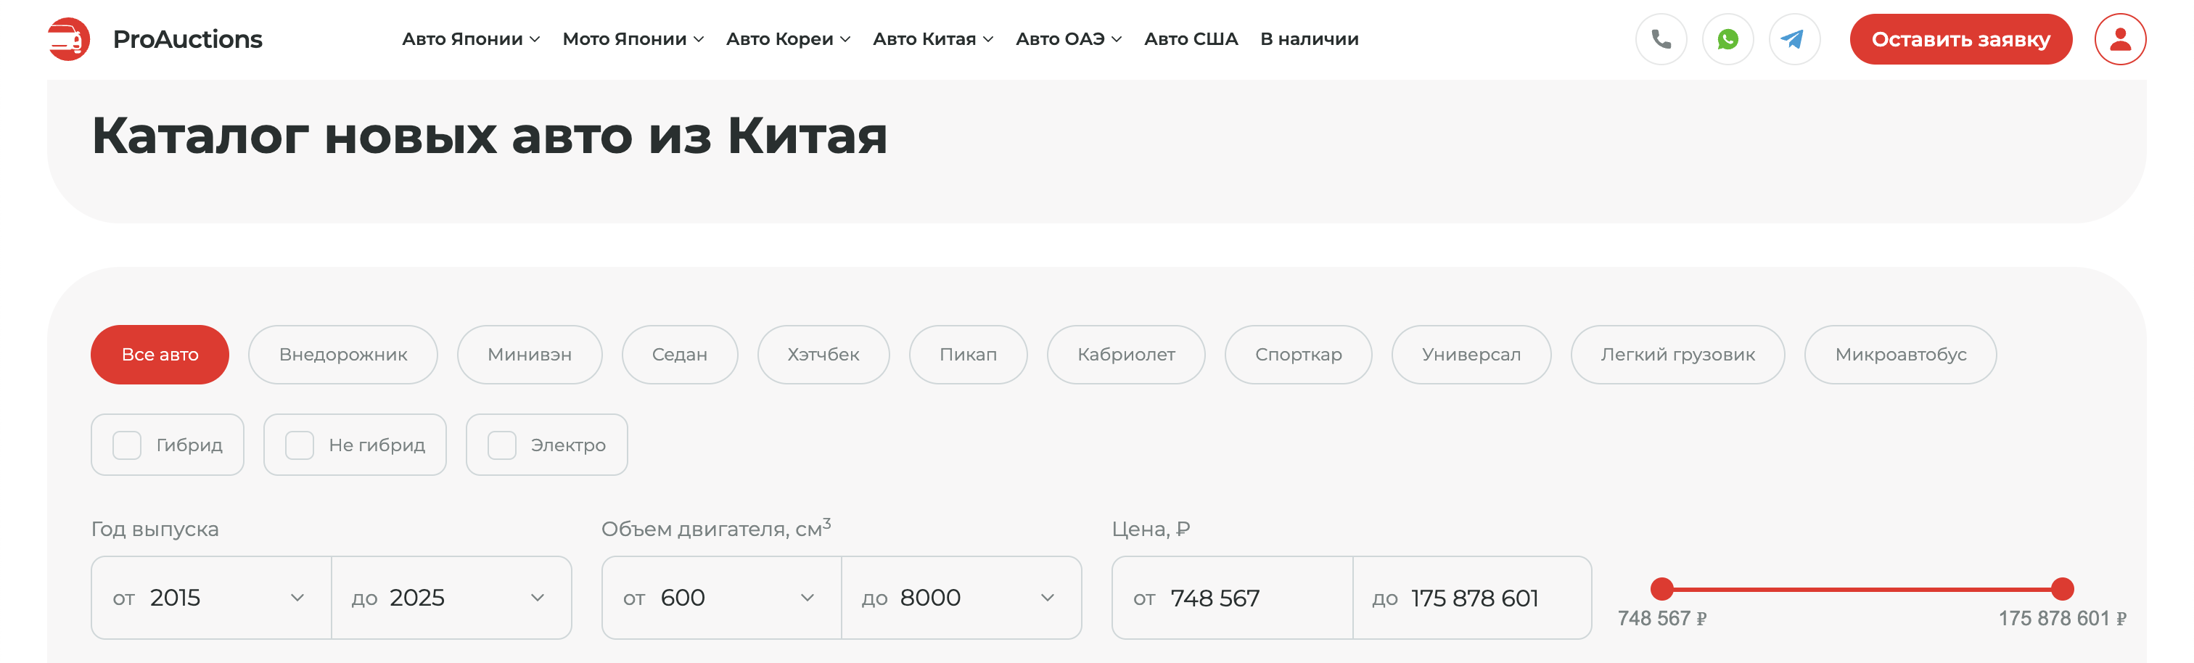The image size is (2194, 663).
Task: Check the Не гибрид checkbox
Action: tap(300, 445)
